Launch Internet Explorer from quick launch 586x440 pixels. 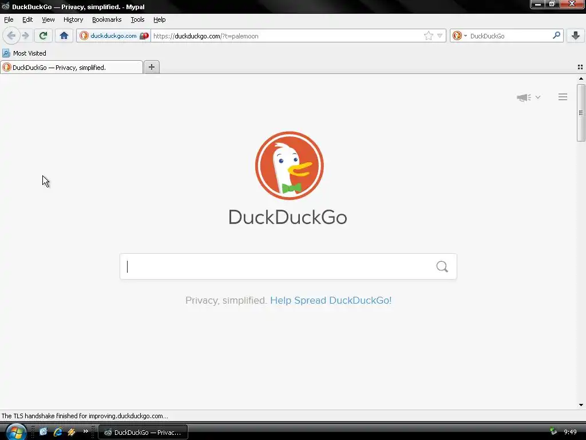(x=58, y=432)
